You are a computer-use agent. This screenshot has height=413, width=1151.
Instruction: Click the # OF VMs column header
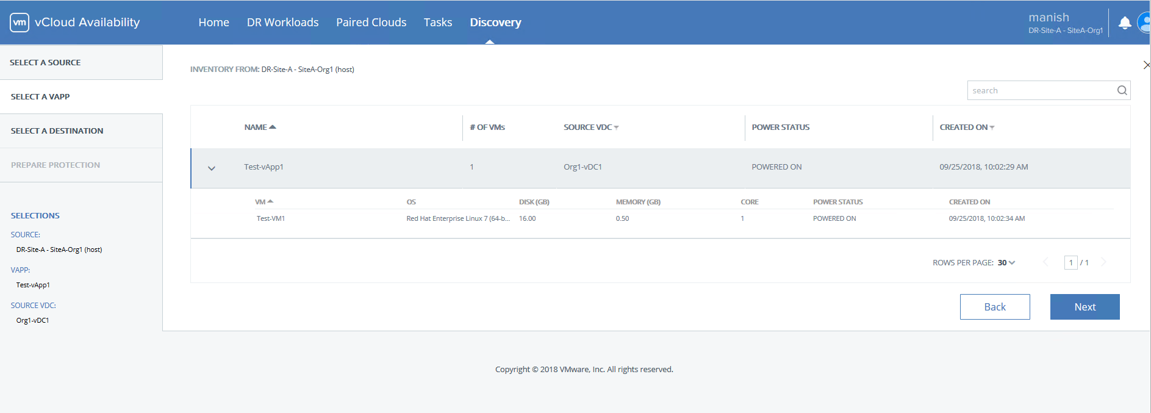click(487, 127)
